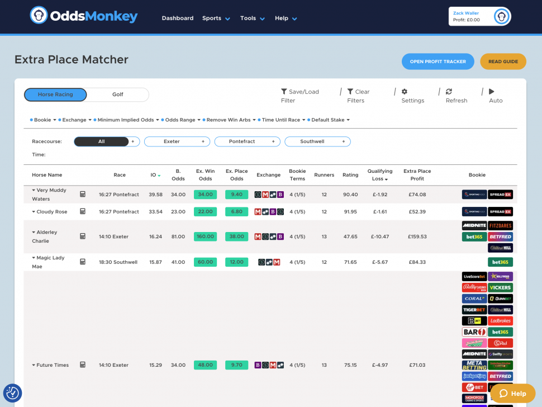Click bet365 logo in Magic Lady Mae row

[500, 262]
